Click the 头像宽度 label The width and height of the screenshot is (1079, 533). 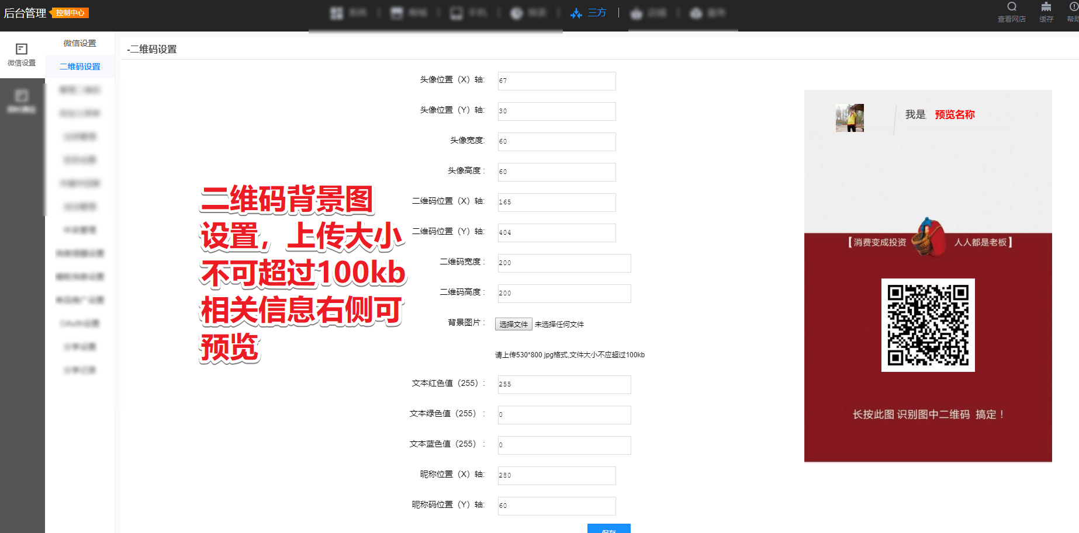467,140
